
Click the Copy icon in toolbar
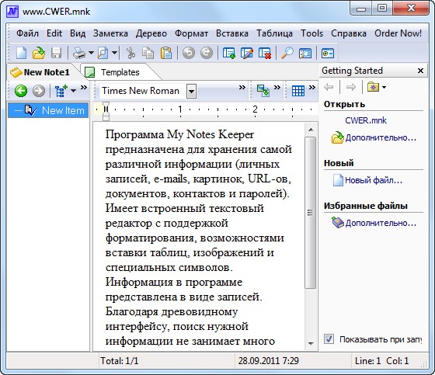point(148,53)
